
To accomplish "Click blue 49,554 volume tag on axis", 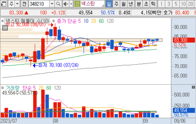I will pos(184,110).
